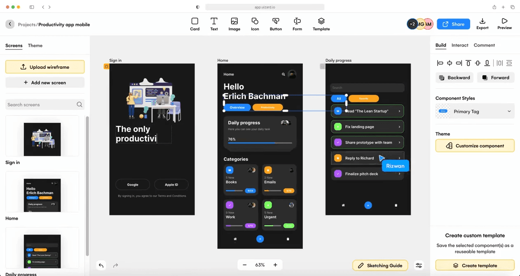Select the Image tool

[234, 24]
